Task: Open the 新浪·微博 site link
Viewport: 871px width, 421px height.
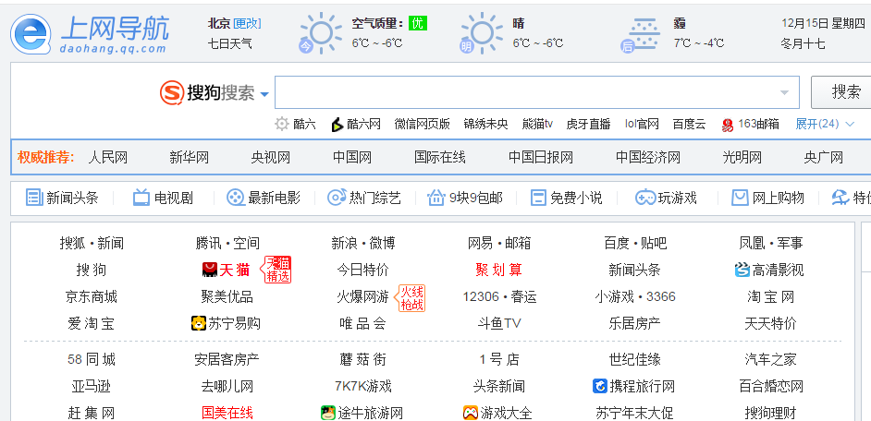Action: 363,243
